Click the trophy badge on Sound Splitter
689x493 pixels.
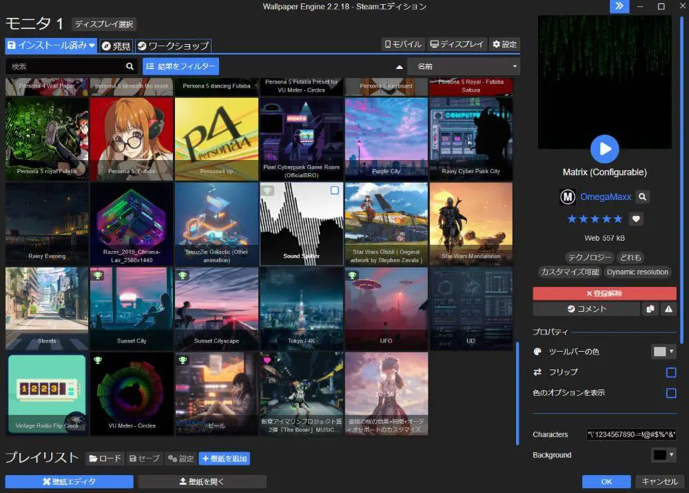(267, 190)
